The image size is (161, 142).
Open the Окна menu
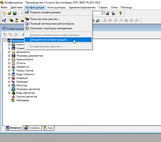(114, 7)
